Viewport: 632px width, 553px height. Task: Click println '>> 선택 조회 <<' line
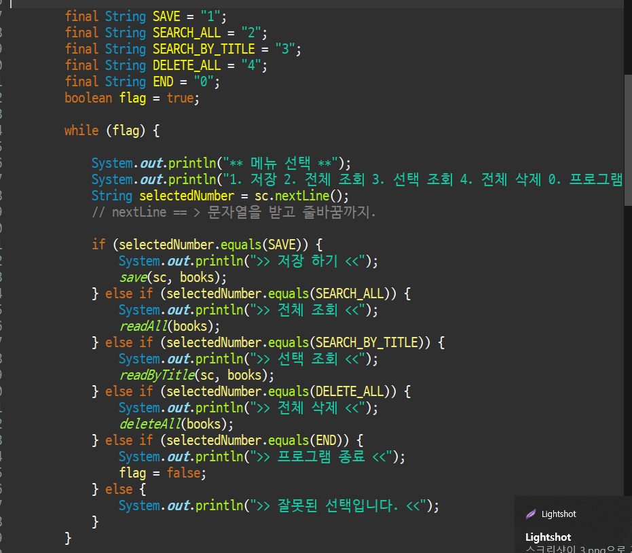[248, 359]
